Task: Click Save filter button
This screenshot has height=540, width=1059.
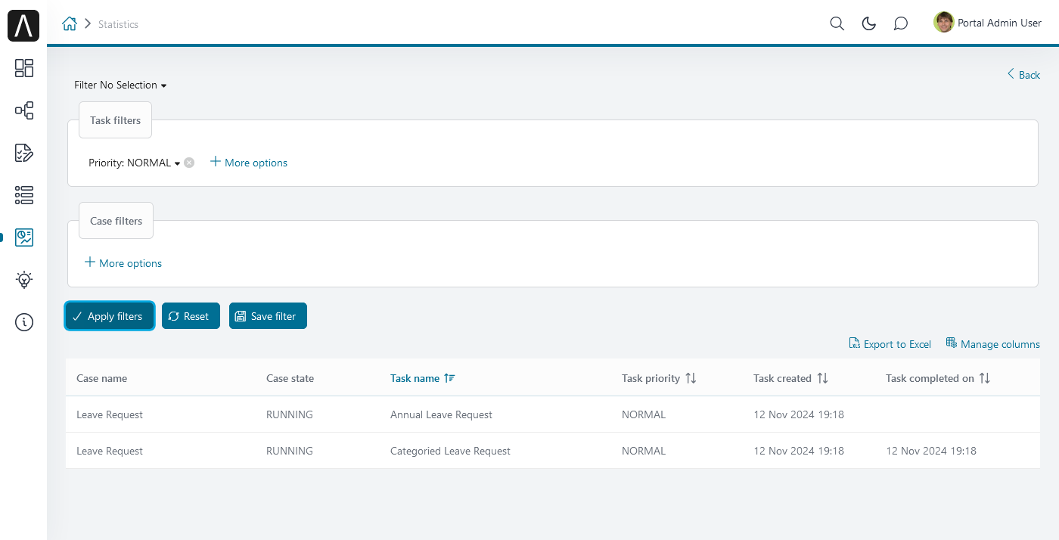Action: pos(268,316)
